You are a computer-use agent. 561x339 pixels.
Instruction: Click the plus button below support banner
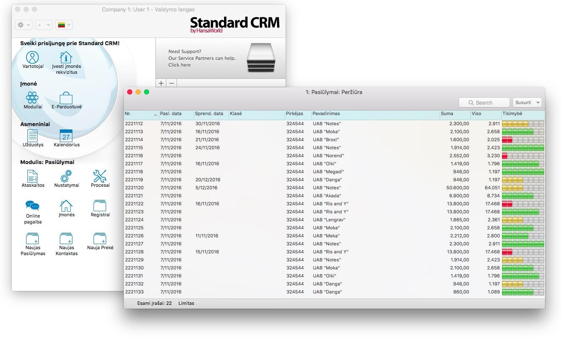tap(161, 83)
